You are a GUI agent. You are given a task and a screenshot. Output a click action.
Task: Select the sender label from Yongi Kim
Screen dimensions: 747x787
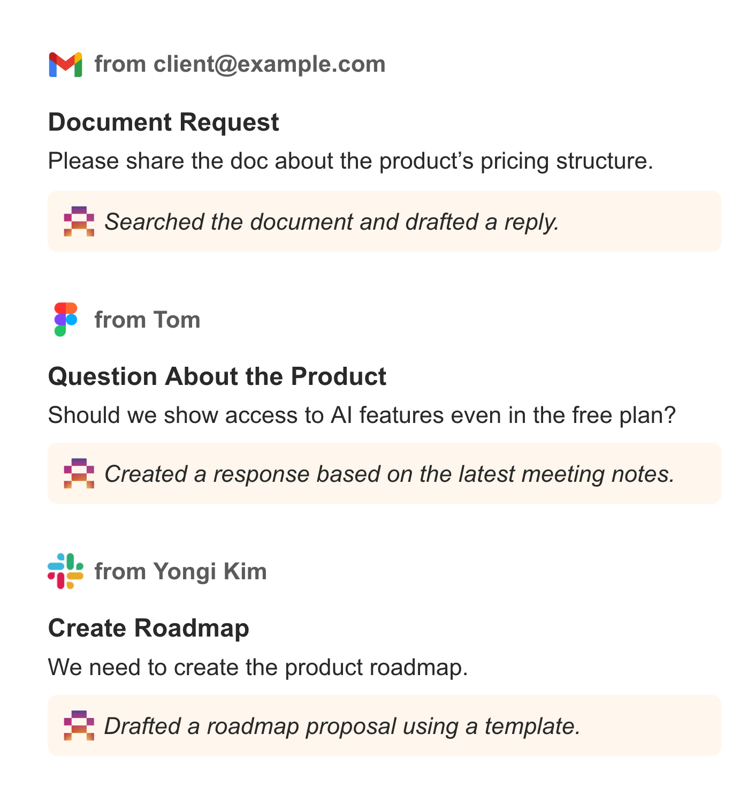pyautogui.click(x=181, y=571)
